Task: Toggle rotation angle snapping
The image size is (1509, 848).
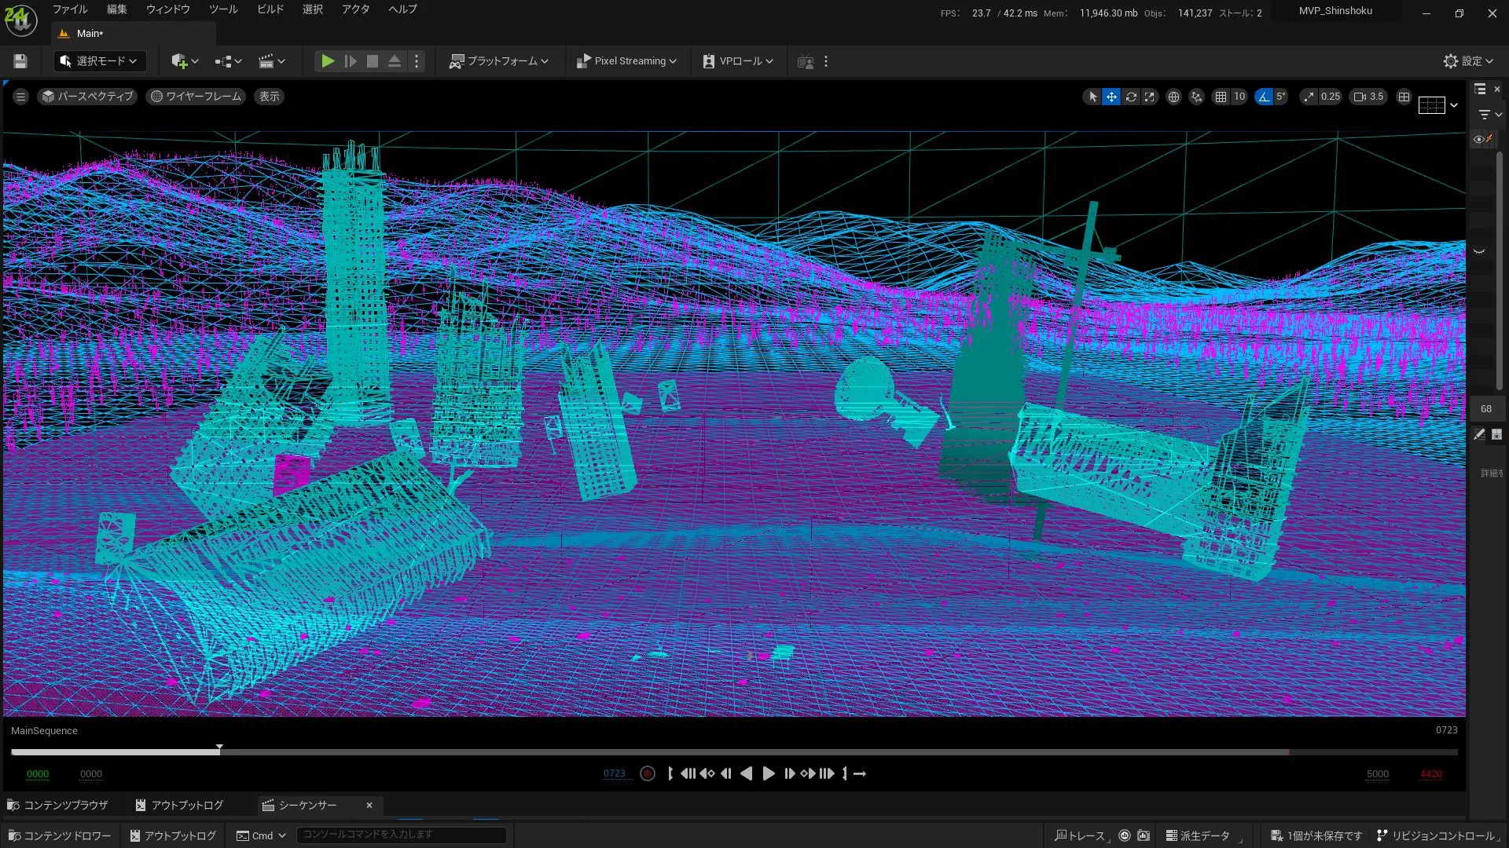Action: [1263, 97]
